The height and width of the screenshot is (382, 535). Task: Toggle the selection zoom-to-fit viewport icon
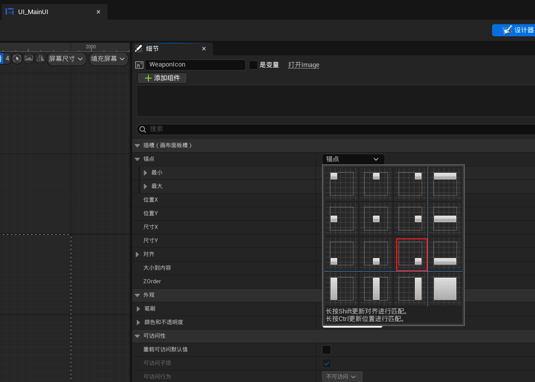[17, 58]
